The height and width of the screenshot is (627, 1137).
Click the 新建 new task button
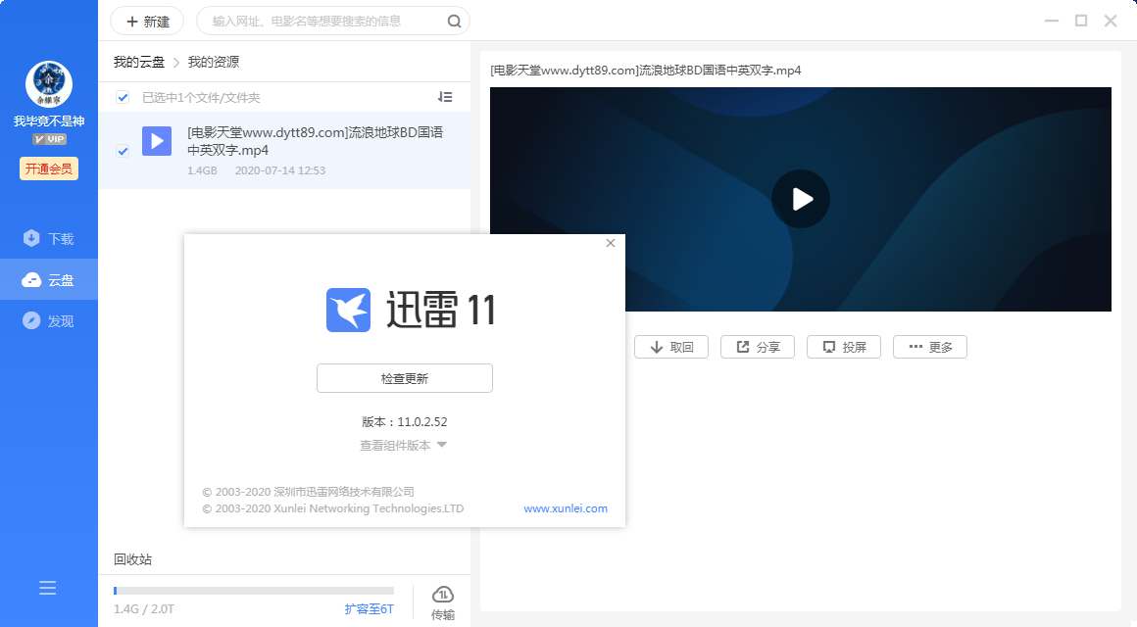147,21
